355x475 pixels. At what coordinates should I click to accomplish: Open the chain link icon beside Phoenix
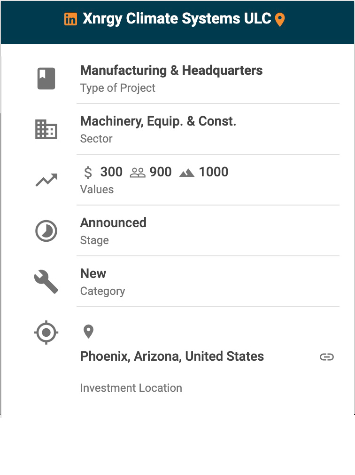coord(326,357)
